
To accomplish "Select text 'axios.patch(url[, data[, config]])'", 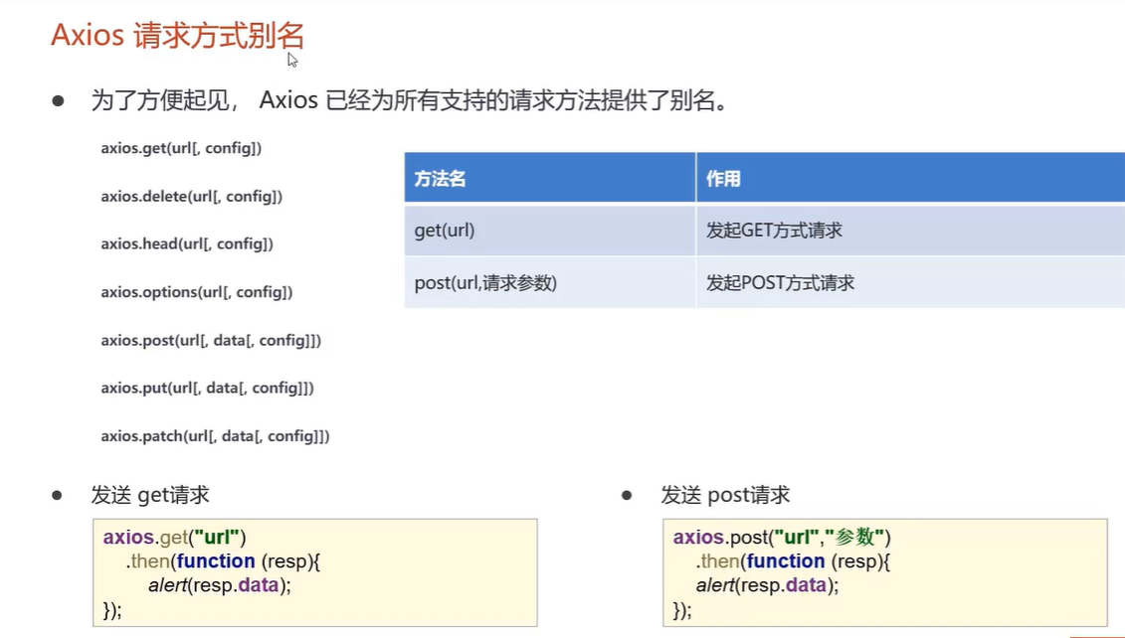I will (215, 436).
